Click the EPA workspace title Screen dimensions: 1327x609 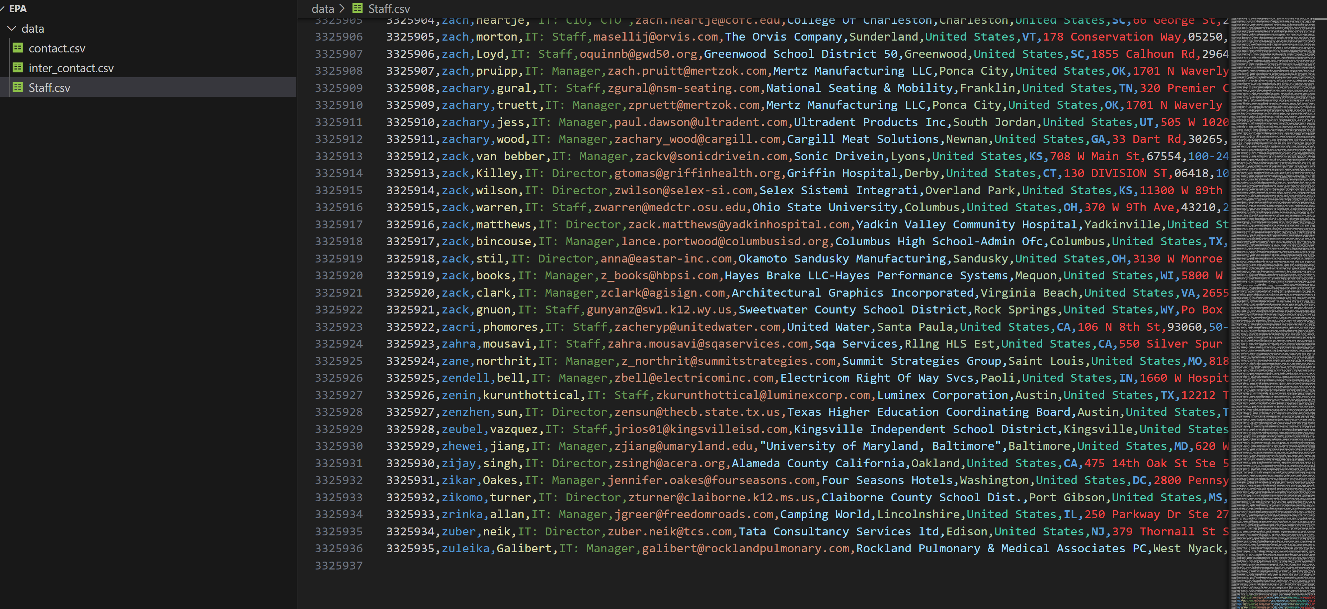18,8
